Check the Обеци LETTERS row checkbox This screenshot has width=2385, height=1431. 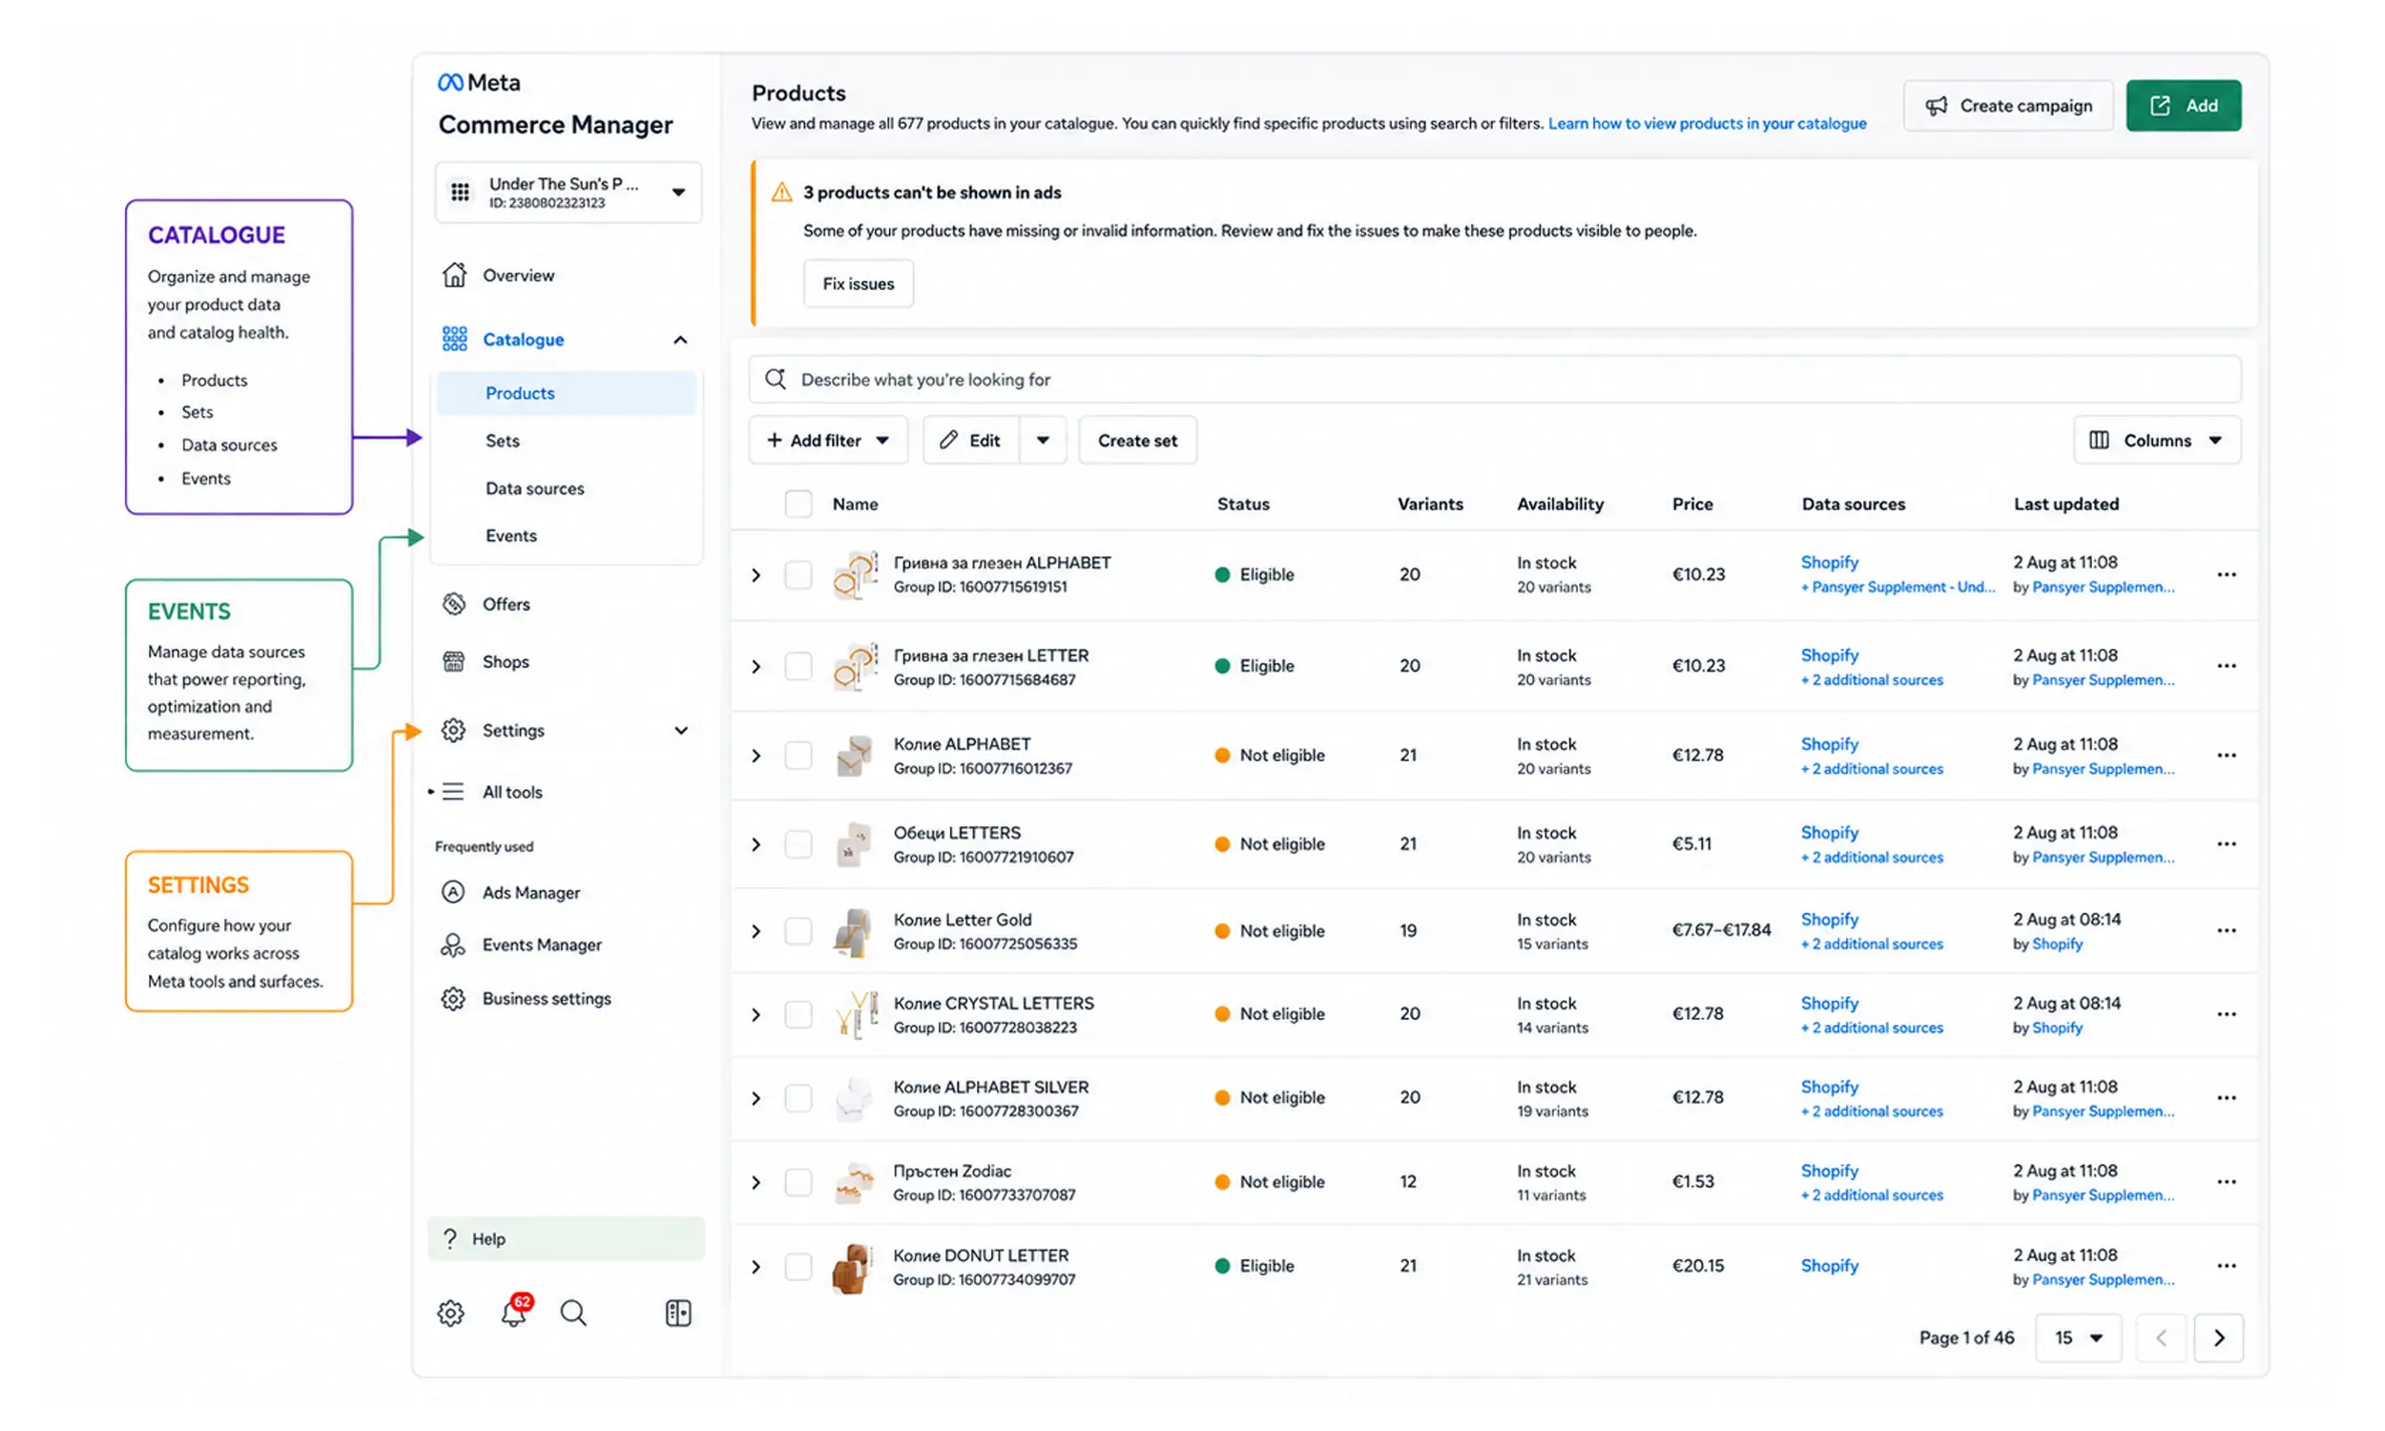tap(798, 843)
